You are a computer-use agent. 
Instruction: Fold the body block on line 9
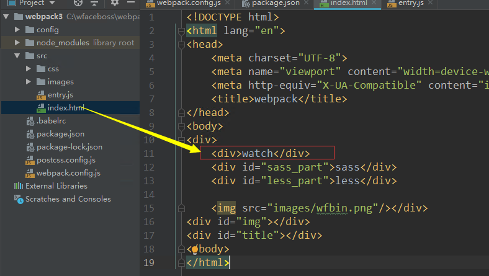[x=181, y=127]
